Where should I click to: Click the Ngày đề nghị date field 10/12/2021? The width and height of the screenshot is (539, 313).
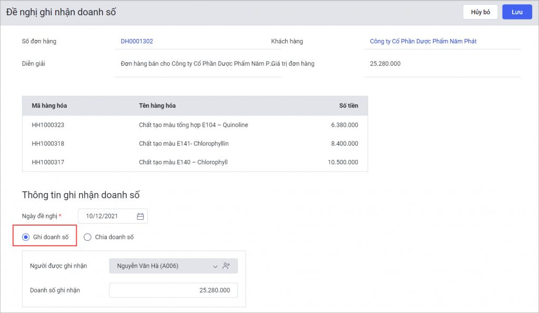(113, 216)
